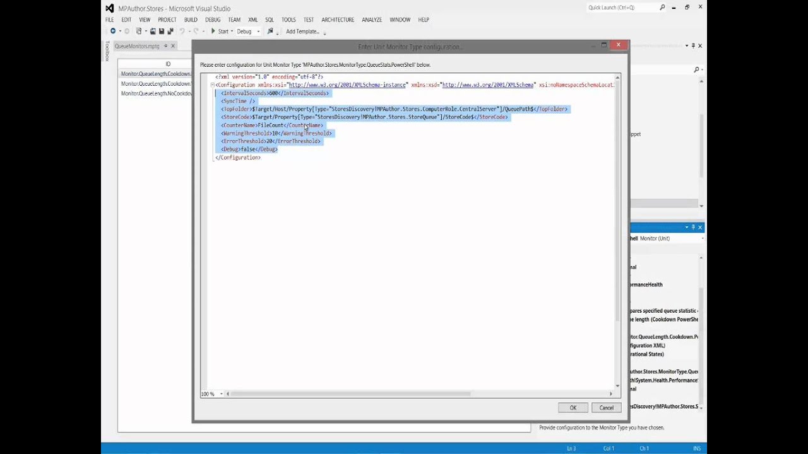The height and width of the screenshot is (454, 808).
Task: Open the XML menu
Action: [x=252, y=20]
